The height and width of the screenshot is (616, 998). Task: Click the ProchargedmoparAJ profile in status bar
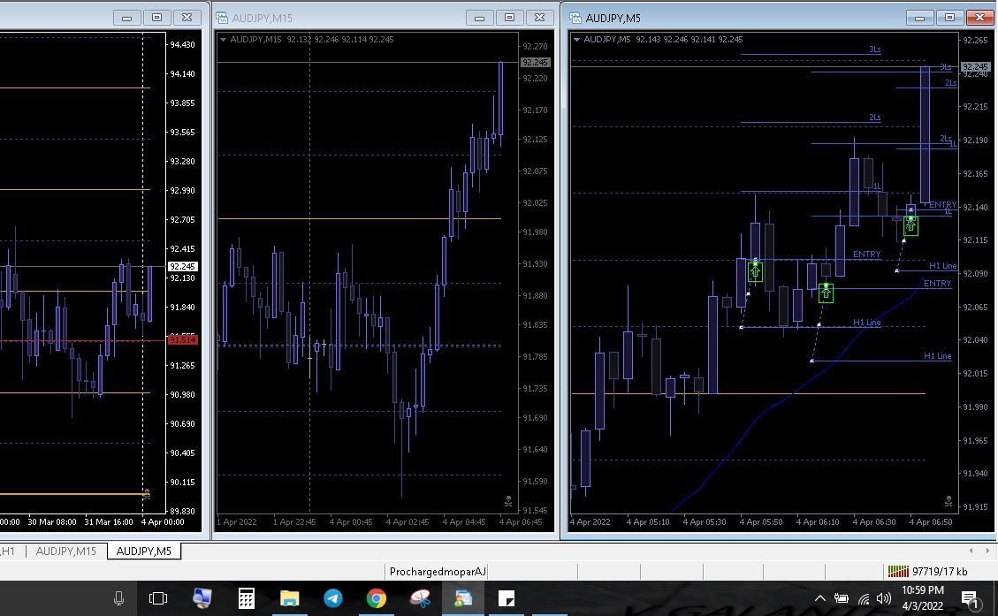pyautogui.click(x=438, y=572)
